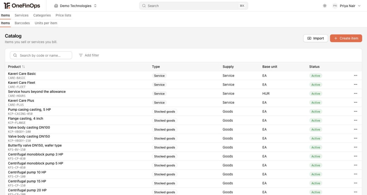Open row actions for Butterfly valve DN150

tap(355, 147)
